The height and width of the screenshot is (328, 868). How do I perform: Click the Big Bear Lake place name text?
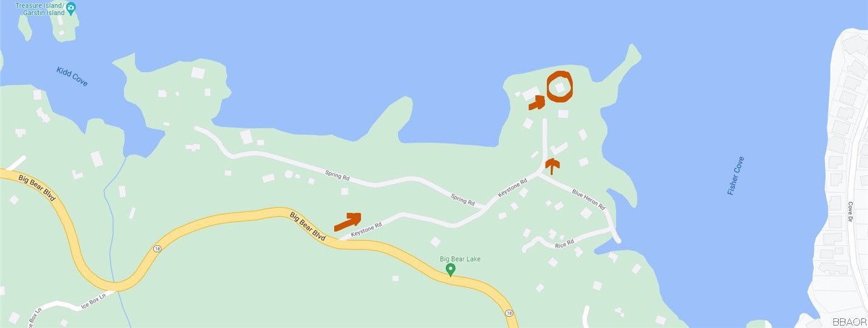coord(460,259)
